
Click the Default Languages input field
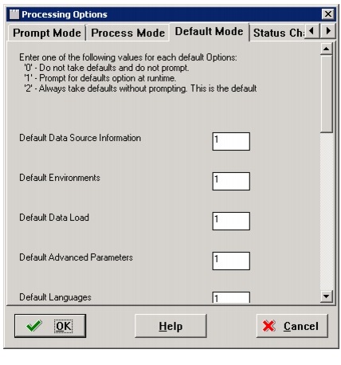[231, 297]
